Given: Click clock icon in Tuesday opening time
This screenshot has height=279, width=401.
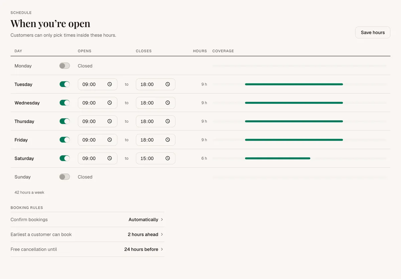Looking at the screenshot, I should (x=110, y=84).
